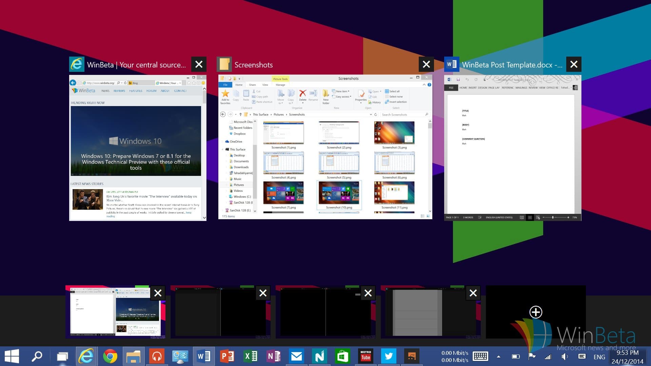The image size is (651, 366).
Task: Open the New item dropdown
Action: pyautogui.click(x=341, y=91)
